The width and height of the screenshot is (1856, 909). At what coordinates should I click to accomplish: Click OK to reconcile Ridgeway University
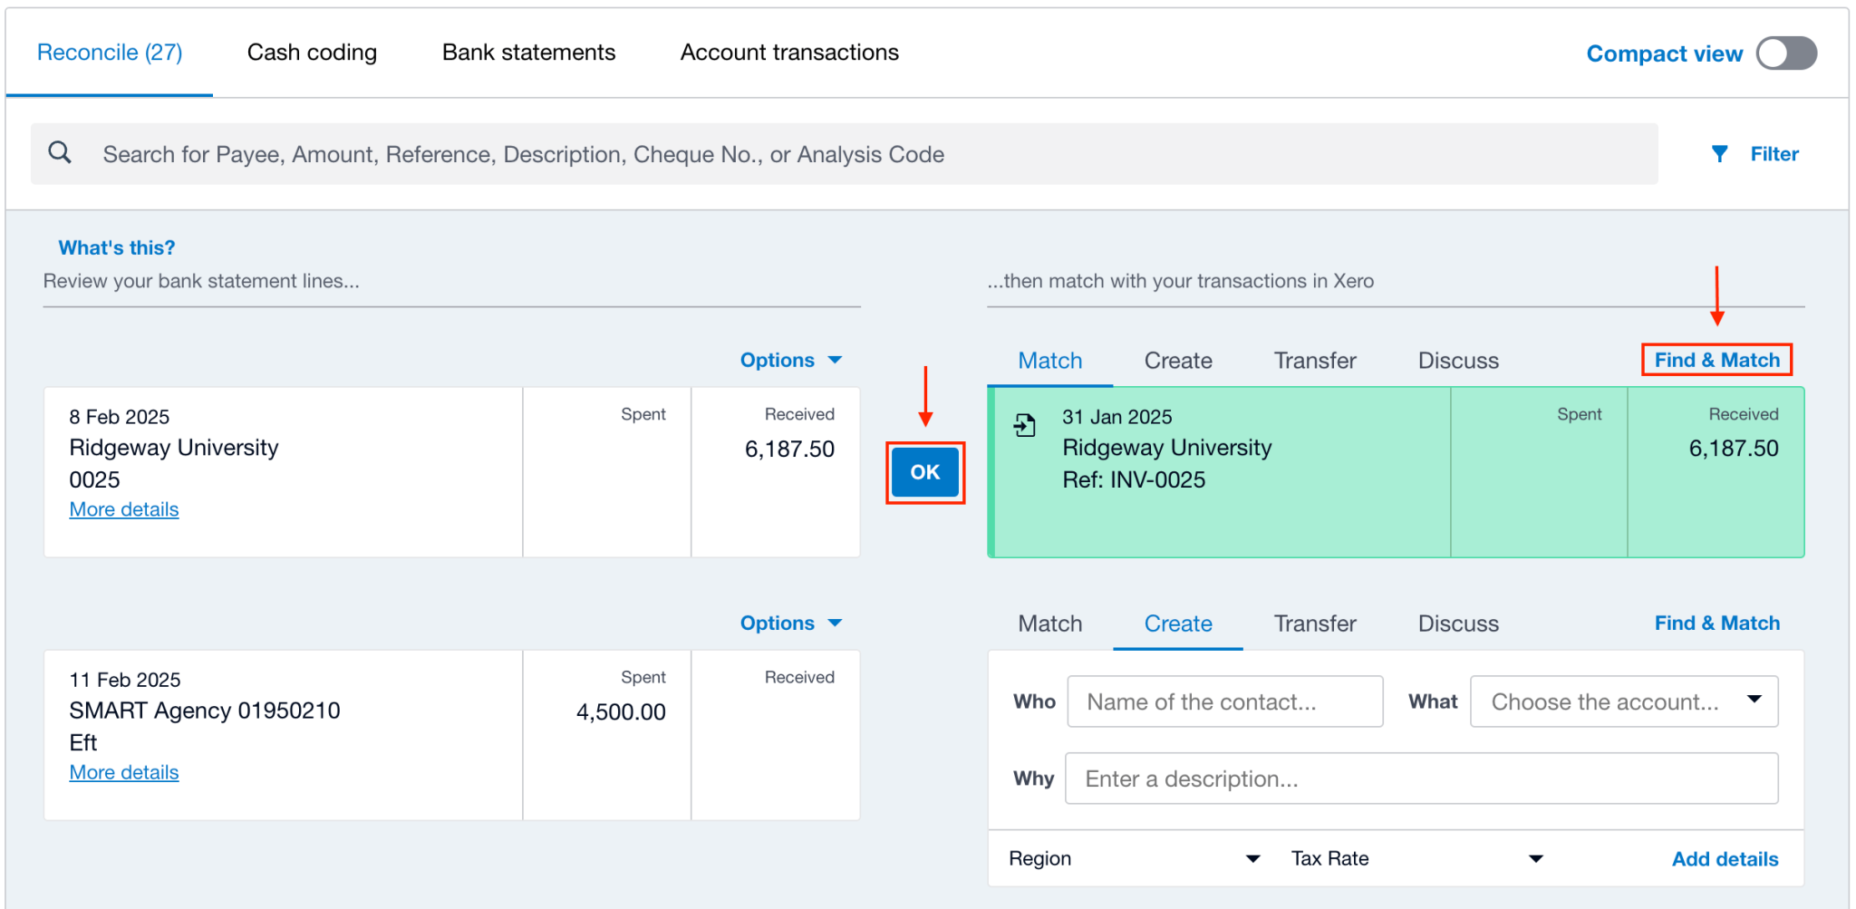(924, 472)
